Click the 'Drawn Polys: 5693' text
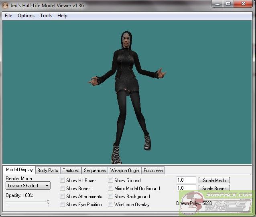The width and height of the screenshot is (256, 217). tap(194, 203)
